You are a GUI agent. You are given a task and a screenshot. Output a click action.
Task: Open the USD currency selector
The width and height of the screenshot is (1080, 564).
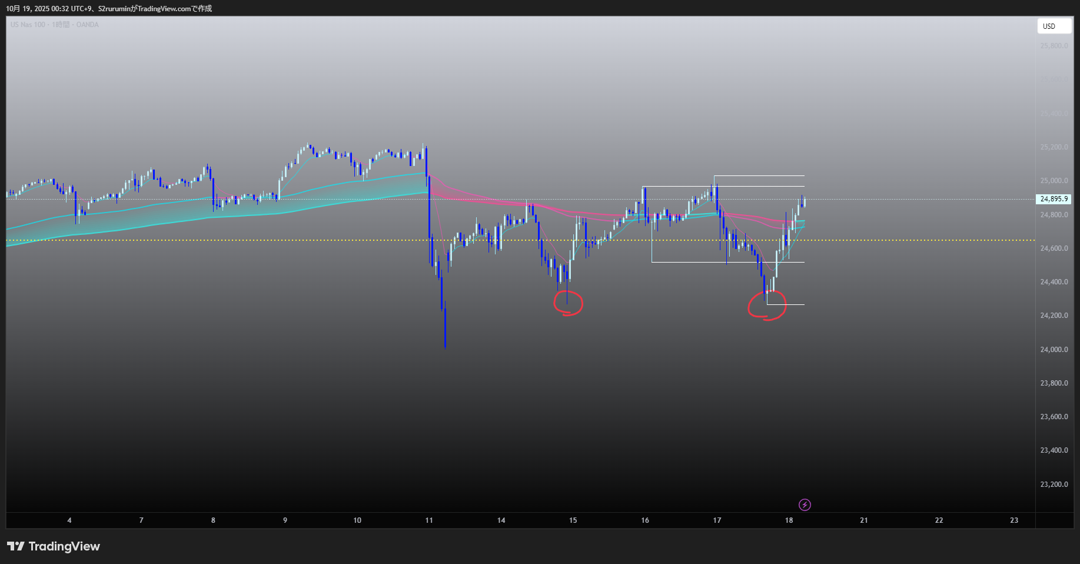coord(1054,26)
